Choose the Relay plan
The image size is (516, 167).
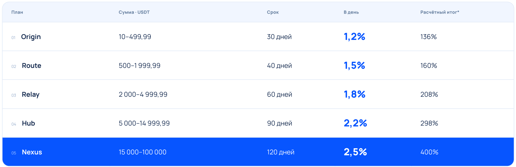258,94
